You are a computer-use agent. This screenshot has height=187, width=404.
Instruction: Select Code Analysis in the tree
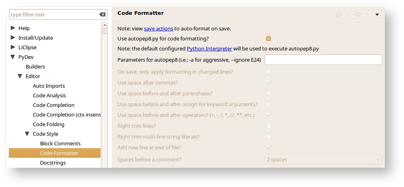pyautogui.click(x=49, y=96)
